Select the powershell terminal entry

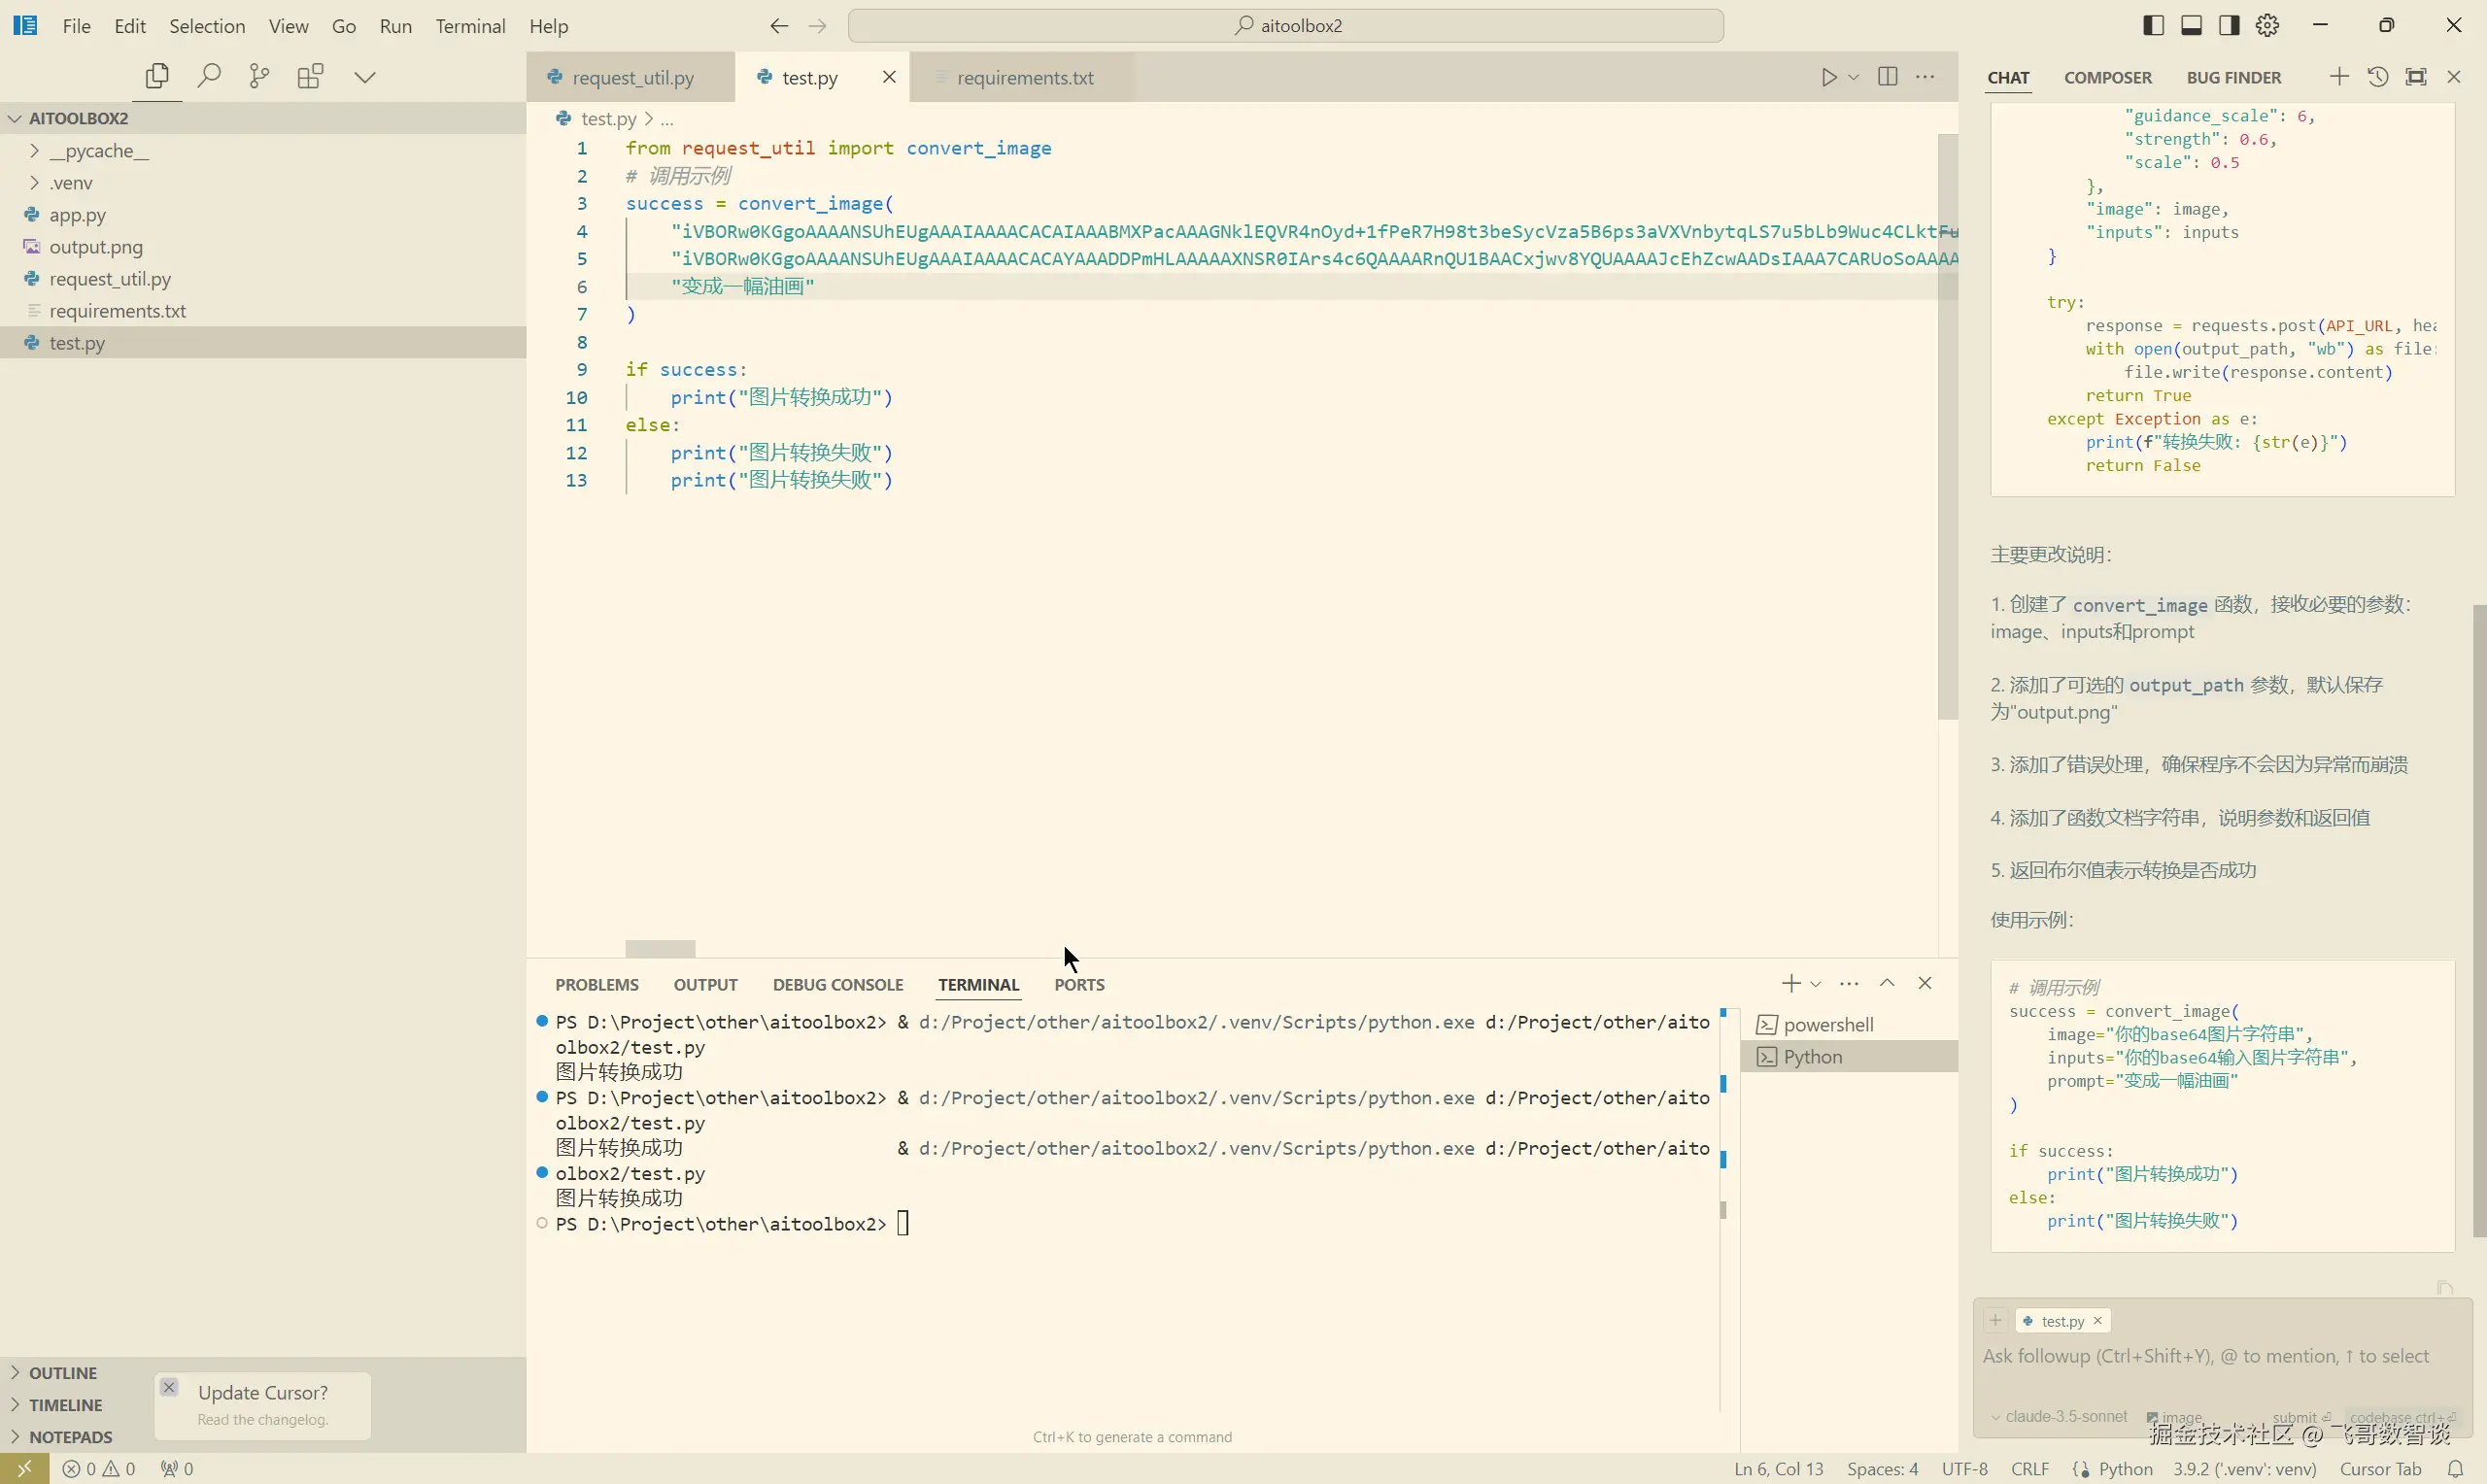click(1828, 1025)
